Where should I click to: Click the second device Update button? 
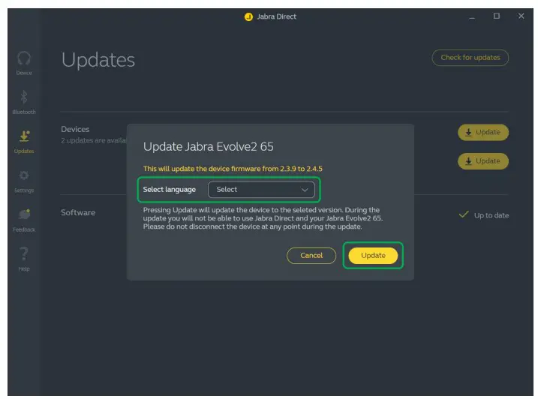pyautogui.click(x=483, y=161)
